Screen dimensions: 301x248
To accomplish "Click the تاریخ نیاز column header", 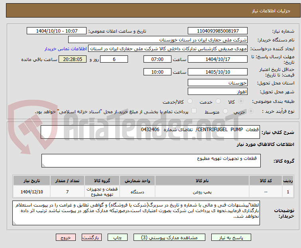I will pyautogui.click(x=31, y=181).
